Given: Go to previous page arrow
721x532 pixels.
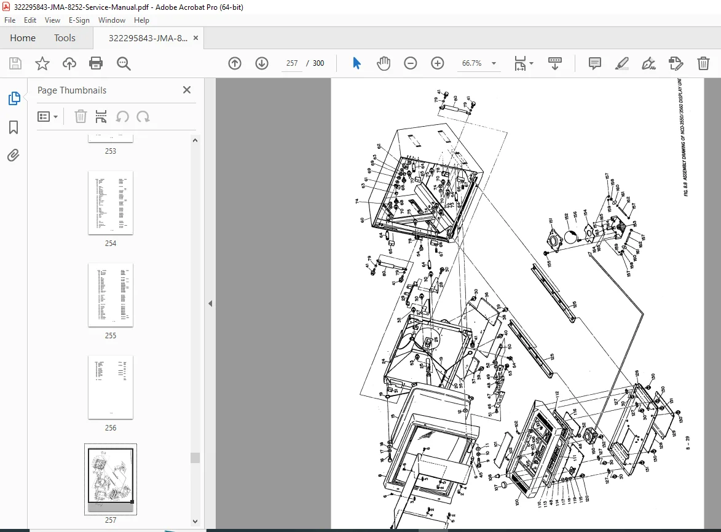Looking at the screenshot, I should (235, 63).
